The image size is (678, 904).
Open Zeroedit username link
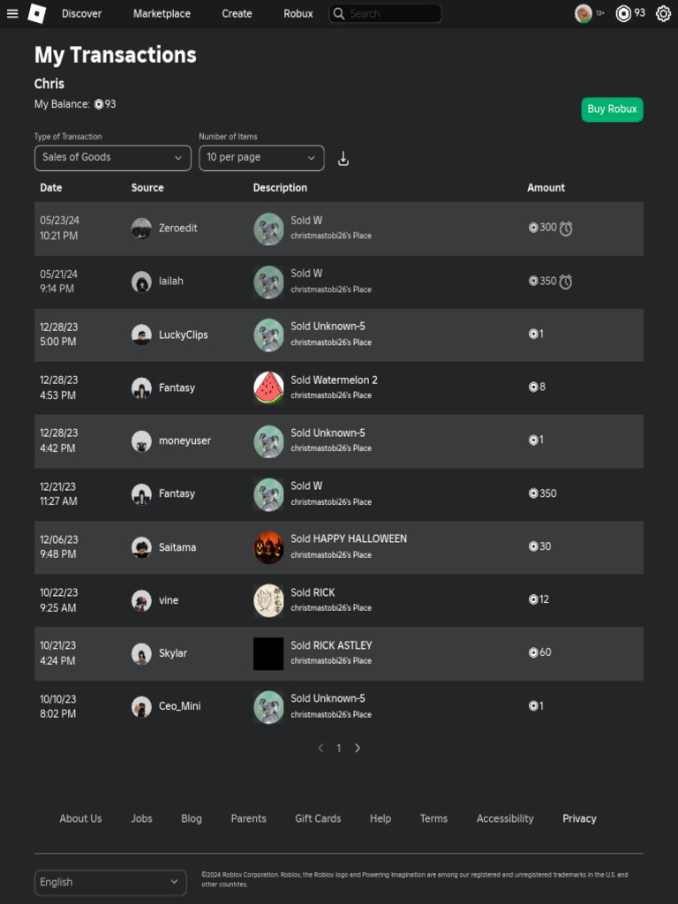click(x=178, y=229)
